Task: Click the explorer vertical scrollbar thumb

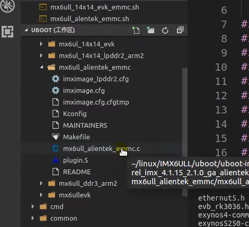Action: (185, 132)
